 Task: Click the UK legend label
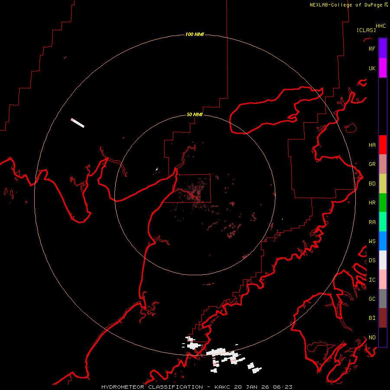pyautogui.click(x=372, y=68)
